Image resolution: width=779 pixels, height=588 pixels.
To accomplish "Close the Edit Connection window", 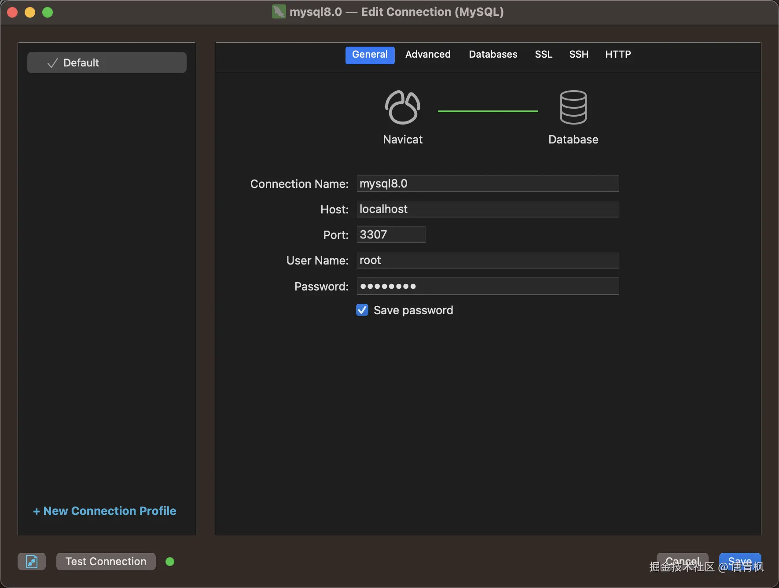I will click(x=12, y=12).
